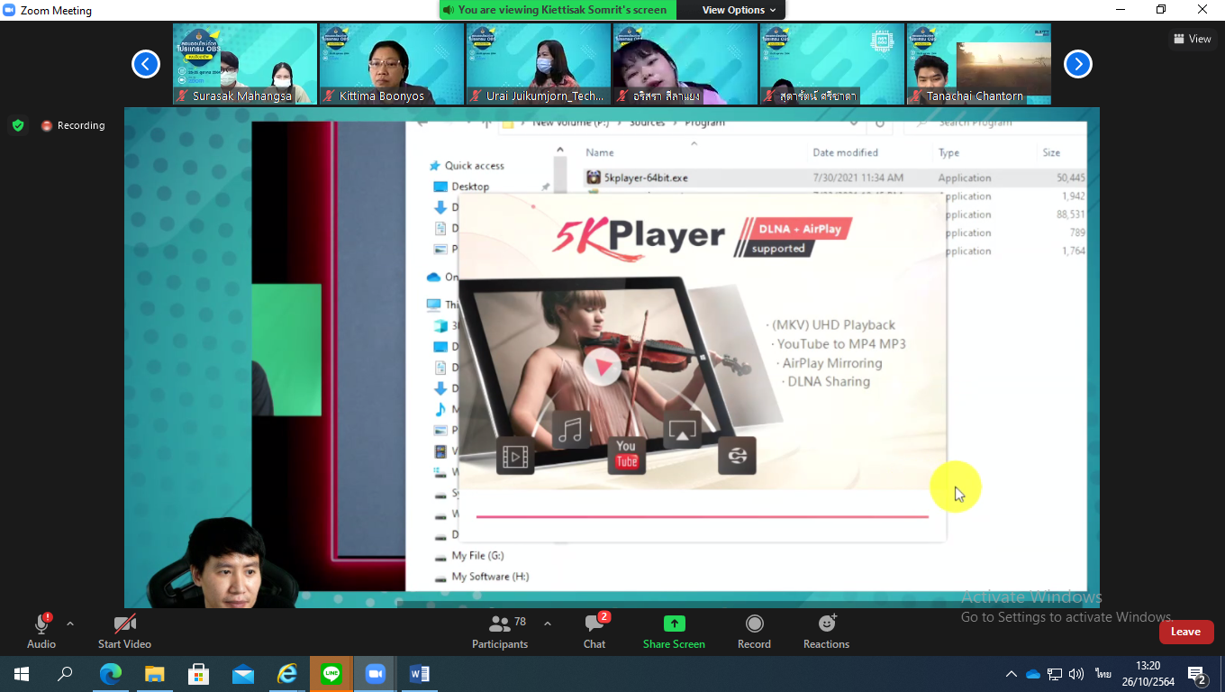Click the Recording indicator

pos(73,125)
